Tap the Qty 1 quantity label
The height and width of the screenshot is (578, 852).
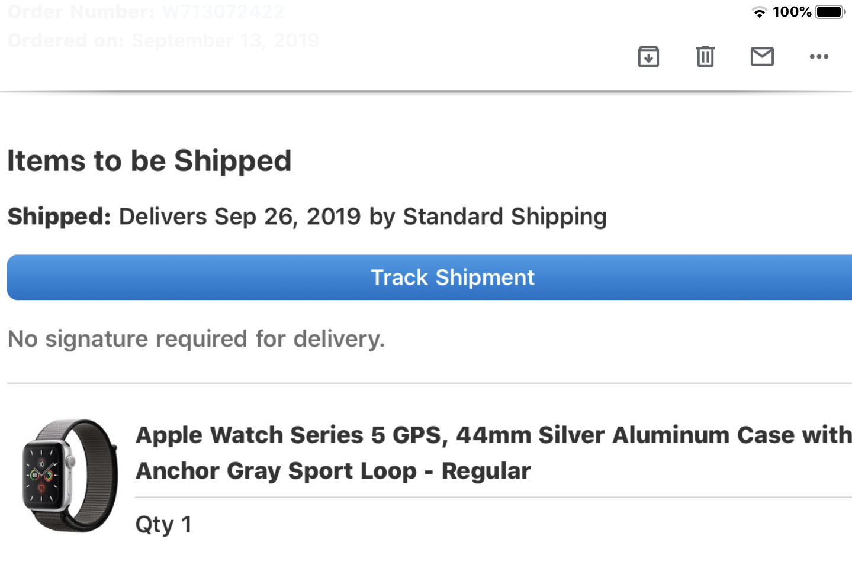pyautogui.click(x=163, y=525)
